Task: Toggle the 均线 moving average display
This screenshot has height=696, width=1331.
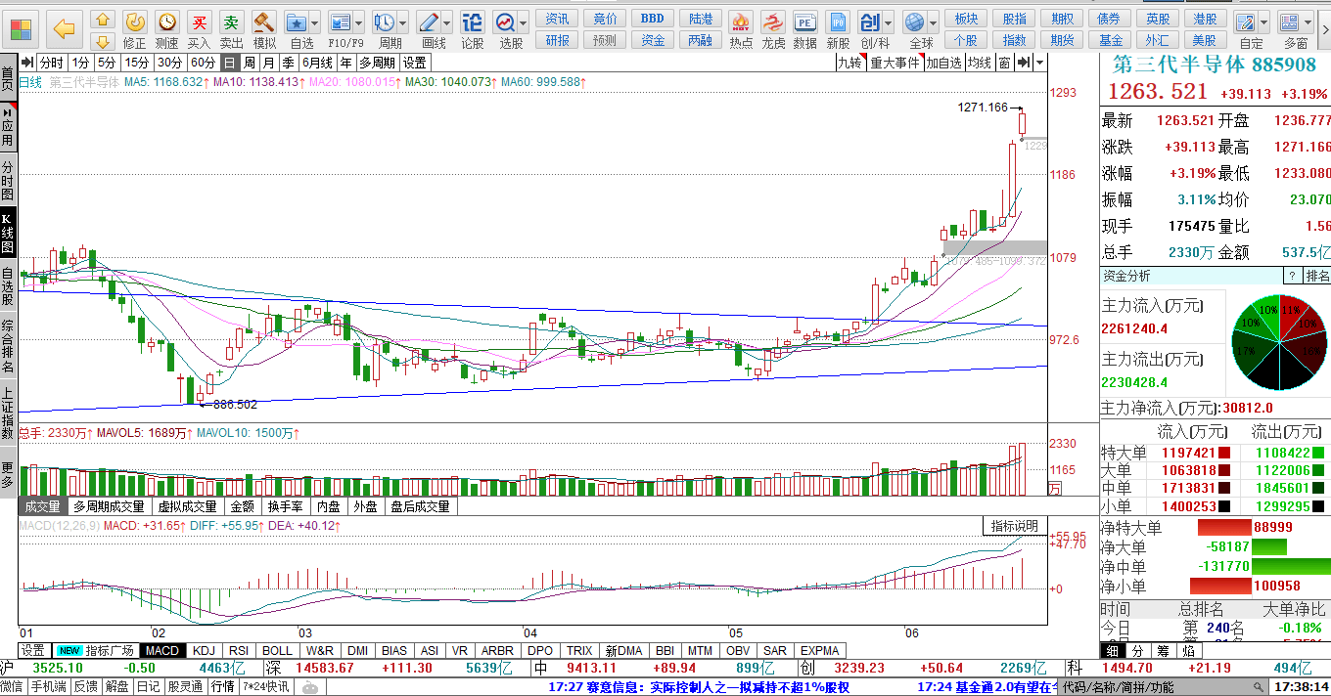Action: [980, 63]
